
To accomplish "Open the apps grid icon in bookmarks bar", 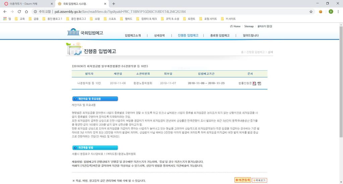I will (5, 19).
